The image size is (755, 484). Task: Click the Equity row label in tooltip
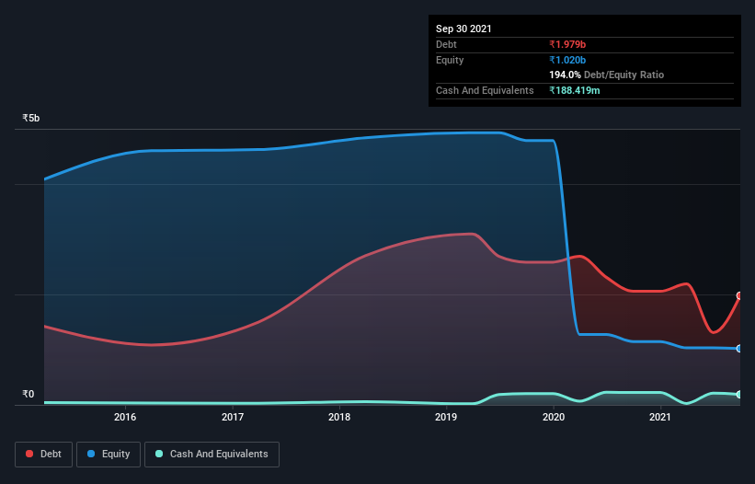coord(450,60)
